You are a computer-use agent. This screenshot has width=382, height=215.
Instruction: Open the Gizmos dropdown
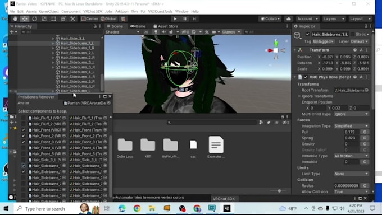pos(231,32)
